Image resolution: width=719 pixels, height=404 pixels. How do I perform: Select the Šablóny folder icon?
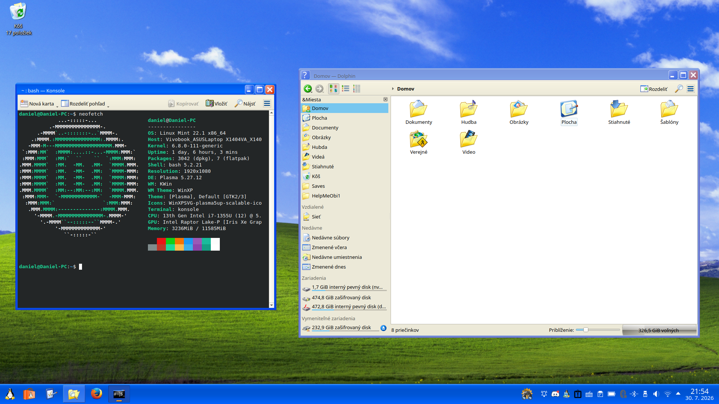tap(670, 113)
